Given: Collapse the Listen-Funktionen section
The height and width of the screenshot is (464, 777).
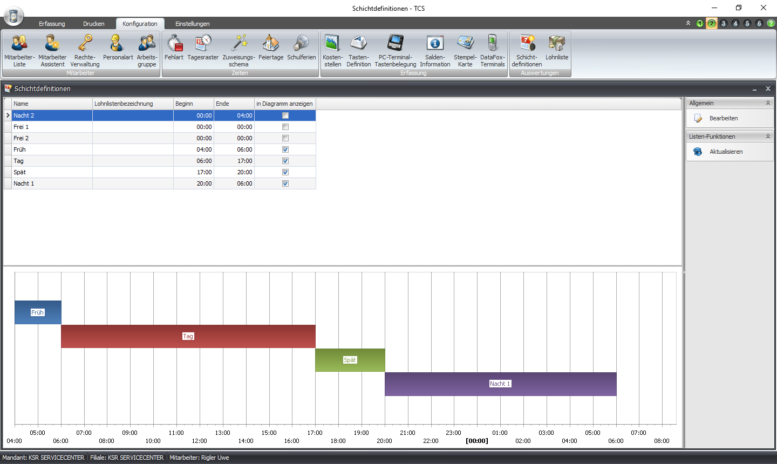Looking at the screenshot, I should (x=768, y=137).
